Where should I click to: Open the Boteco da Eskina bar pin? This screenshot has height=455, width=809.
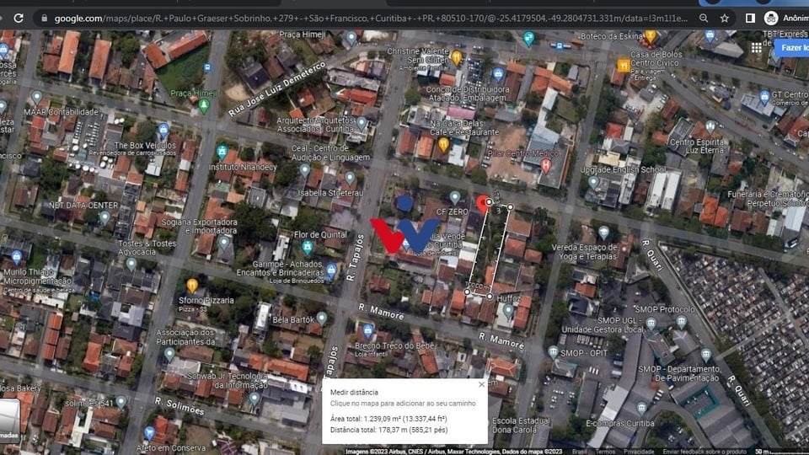pyautogui.click(x=650, y=36)
